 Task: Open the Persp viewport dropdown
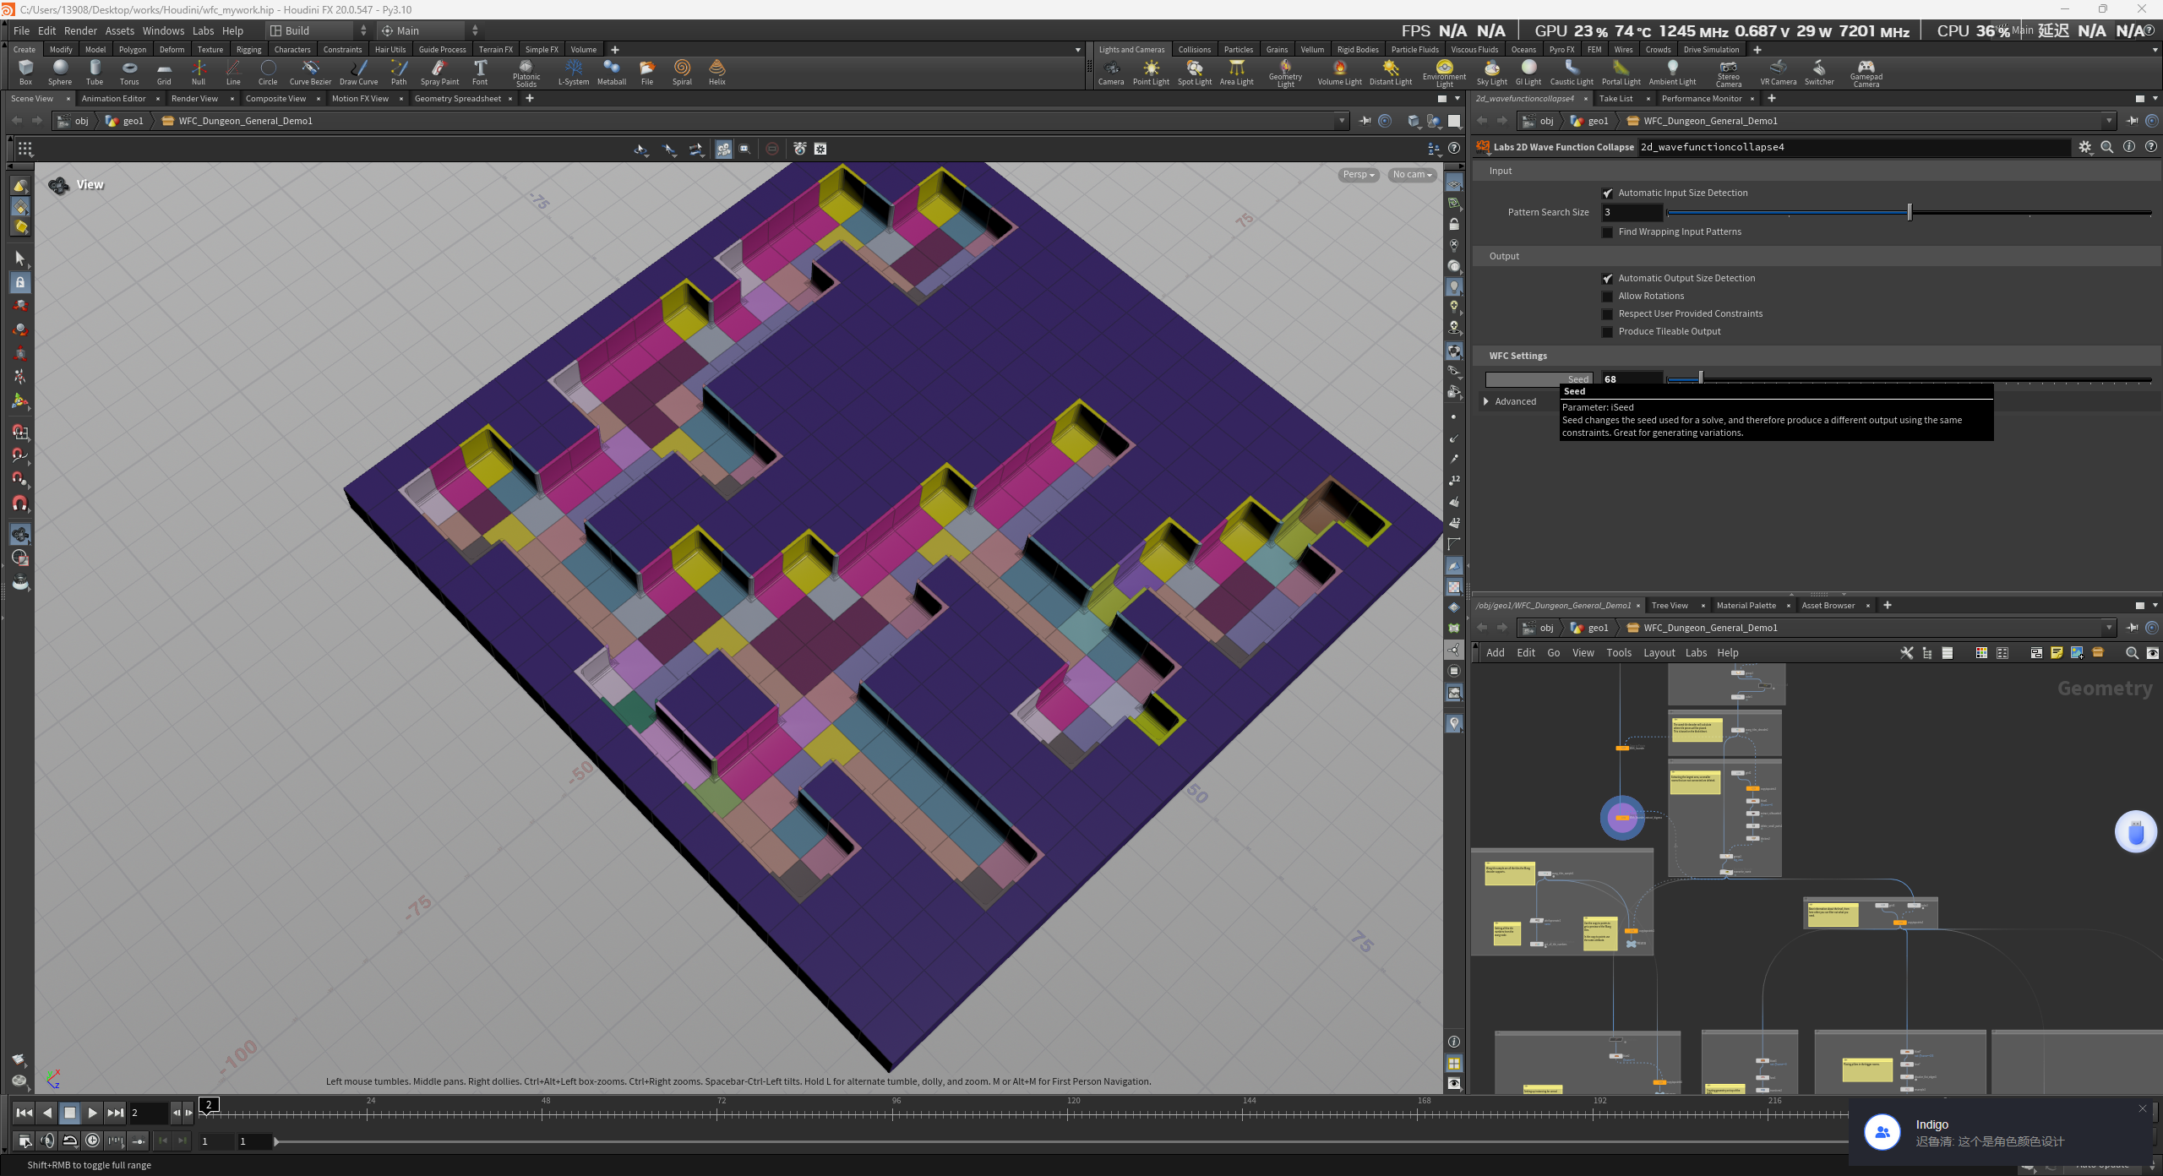(x=1359, y=175)
